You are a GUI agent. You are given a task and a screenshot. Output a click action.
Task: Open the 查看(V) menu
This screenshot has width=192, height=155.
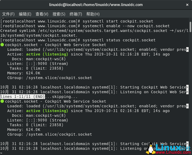click(42, 14)
